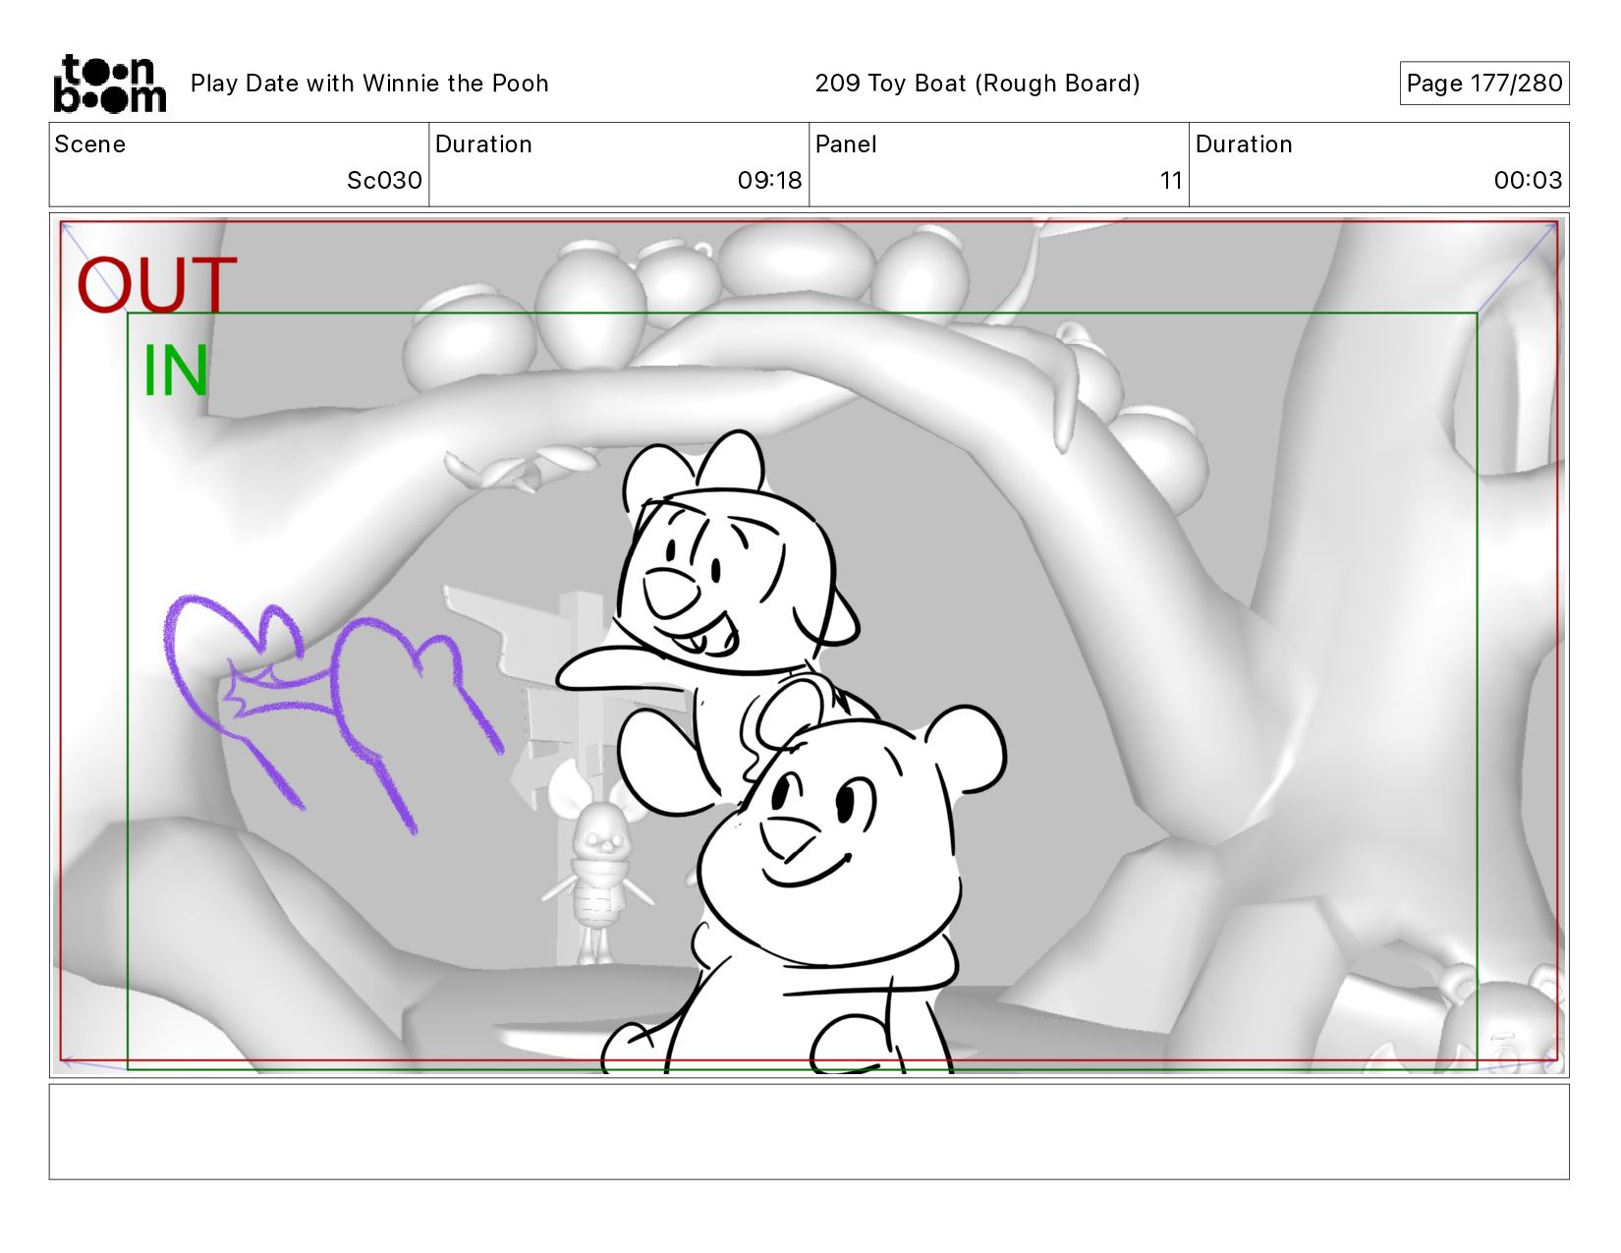Click the Toon Boom logo
Image resolution: width=1621 pixels, height=1253 pixels.
coord(109,84)
